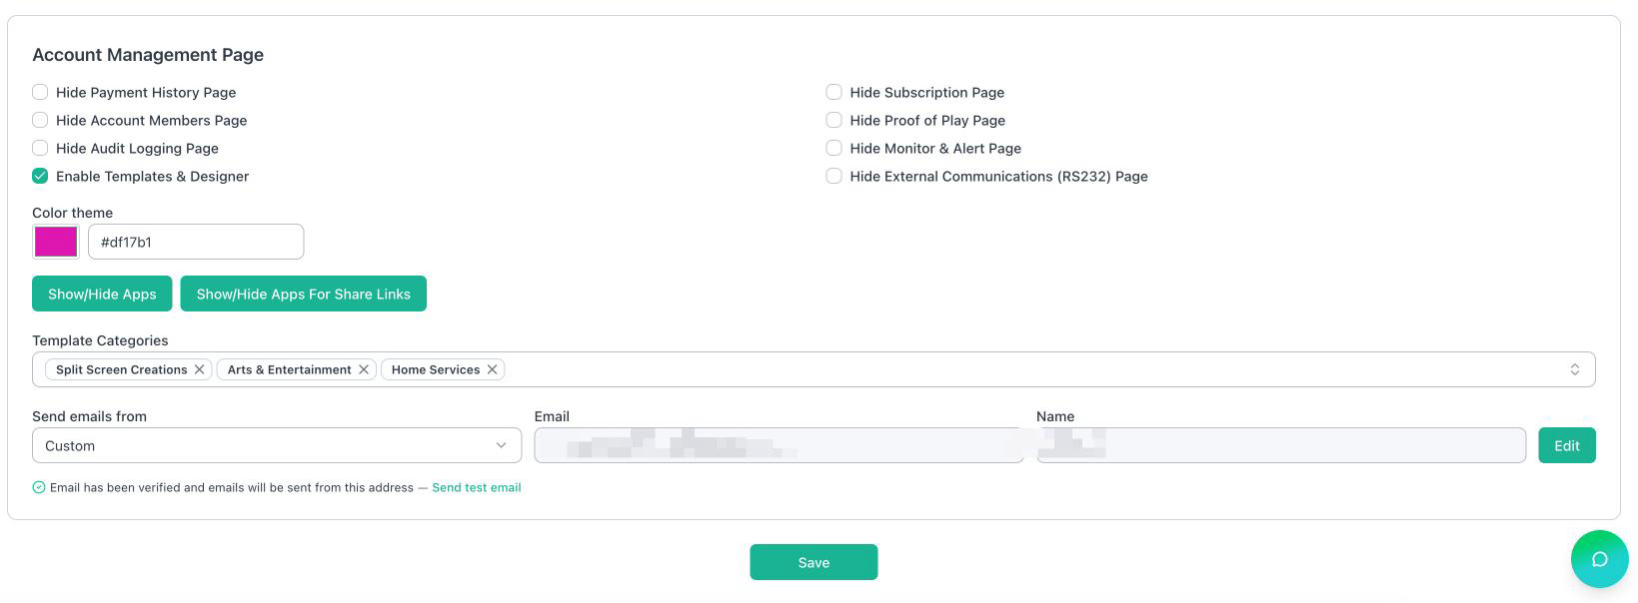Tick Hide External Communications (RS232) Page
This screenshot has width=1638, height=603.
tap(833, 176)
